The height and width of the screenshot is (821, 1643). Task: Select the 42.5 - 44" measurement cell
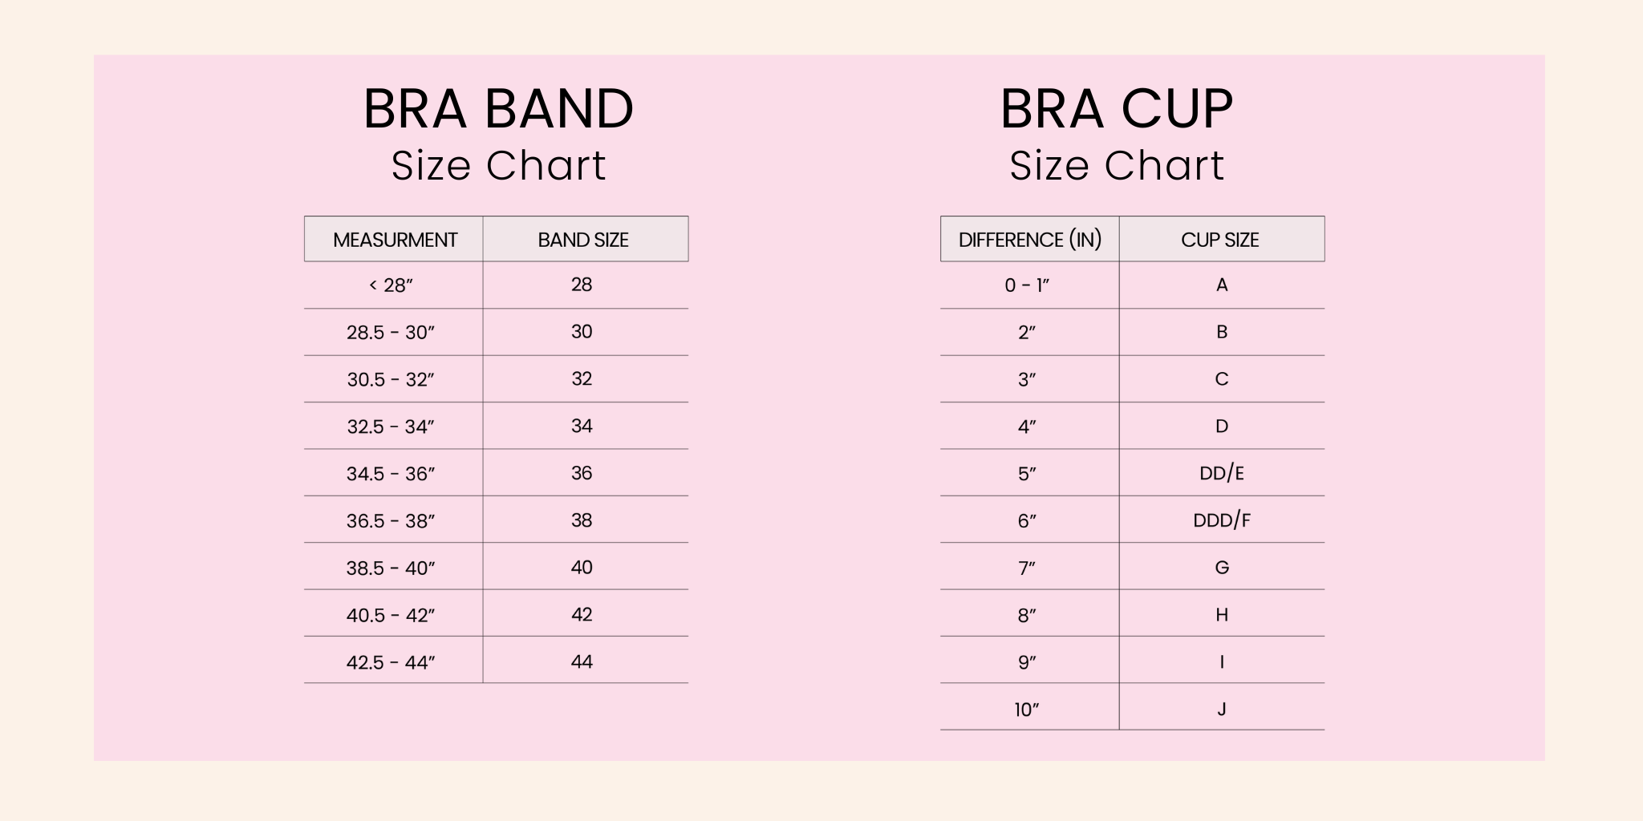(x=391, y=663)
